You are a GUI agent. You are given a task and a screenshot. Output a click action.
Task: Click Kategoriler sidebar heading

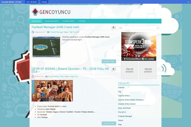124,83
